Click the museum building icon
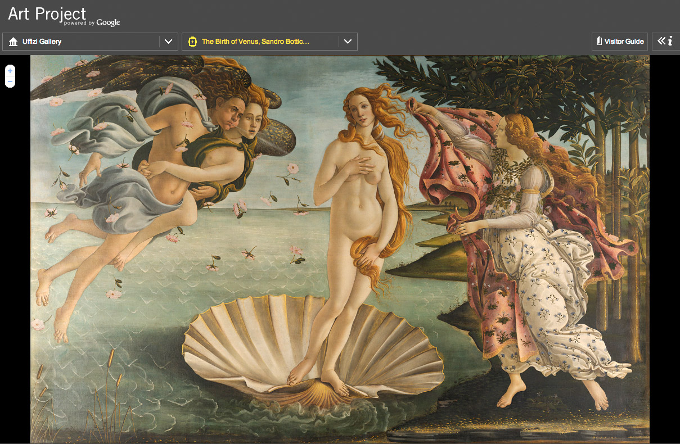 click(13, 42)
